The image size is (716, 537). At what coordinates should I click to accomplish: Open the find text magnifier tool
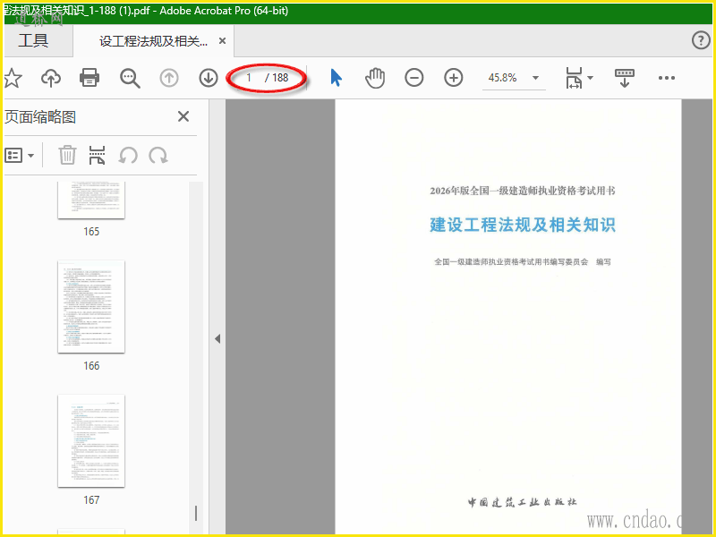pyautogui.click(x=130, y=78)
